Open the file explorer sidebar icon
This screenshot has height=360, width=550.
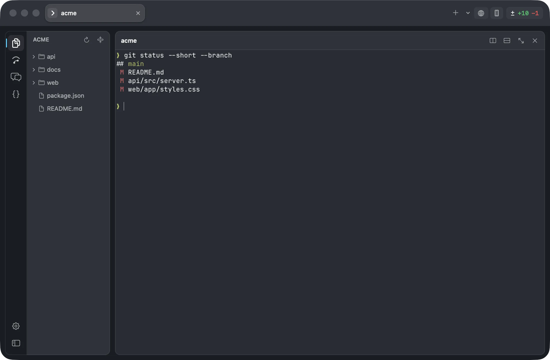[16, 43]
